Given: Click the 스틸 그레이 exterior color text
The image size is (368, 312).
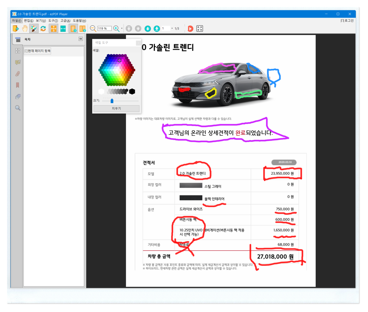Looking at the screenshot, I should point(213,186).
